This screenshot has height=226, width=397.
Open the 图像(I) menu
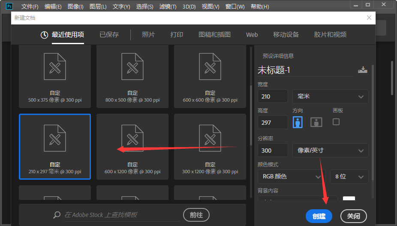pos(75,6)
